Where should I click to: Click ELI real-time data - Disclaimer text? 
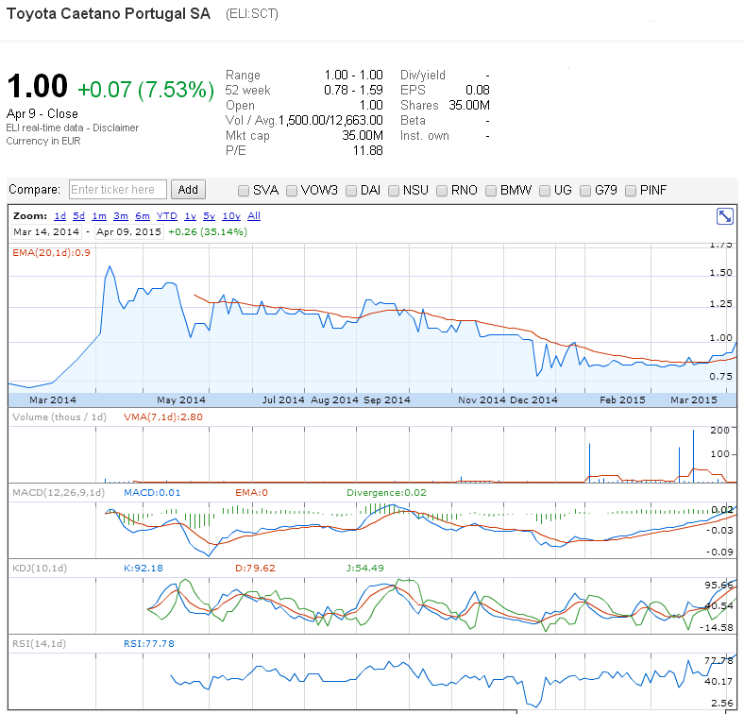72,127
